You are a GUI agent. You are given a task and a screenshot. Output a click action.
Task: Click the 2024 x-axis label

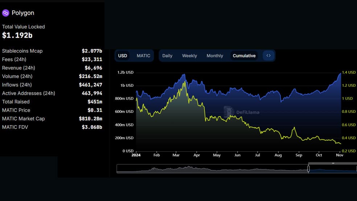pos(136,155)
